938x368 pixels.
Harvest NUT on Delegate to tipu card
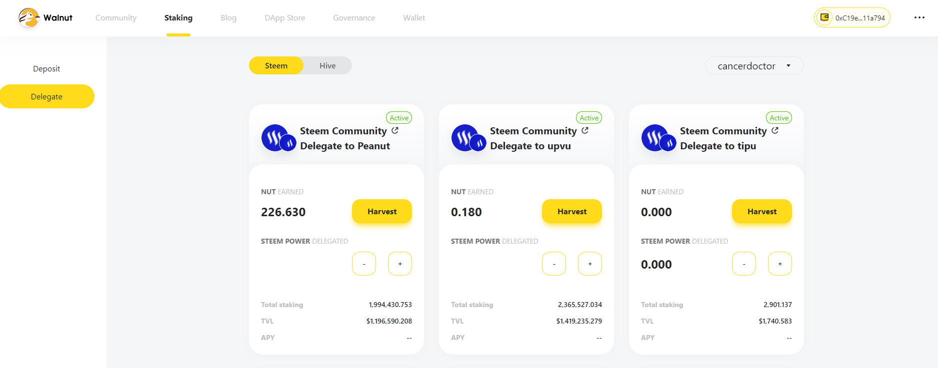[x=762, y=211]
